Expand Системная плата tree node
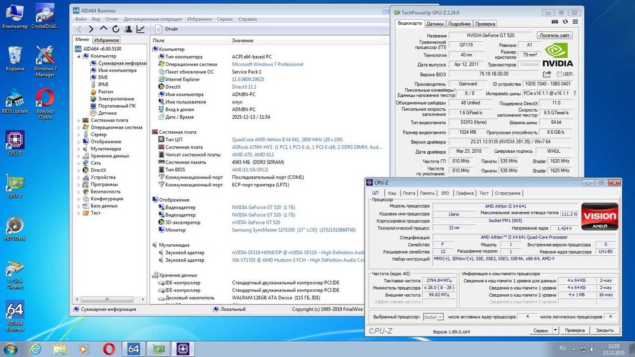The height and width of the screenshot is (357, 635). click(x=79, y=120)
